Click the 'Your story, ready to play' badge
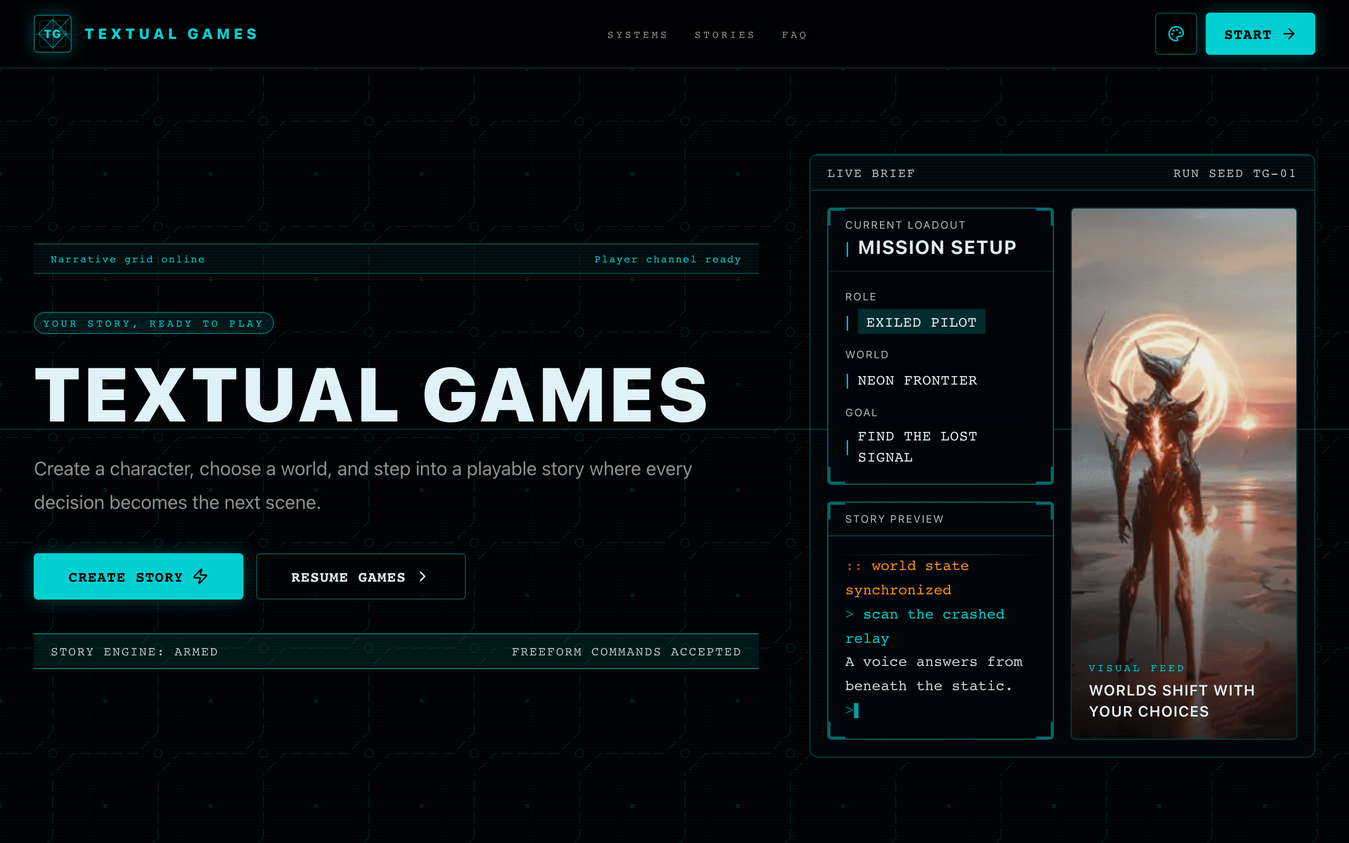The width and height of the screenshot is (1349, 843). (153, 324)
